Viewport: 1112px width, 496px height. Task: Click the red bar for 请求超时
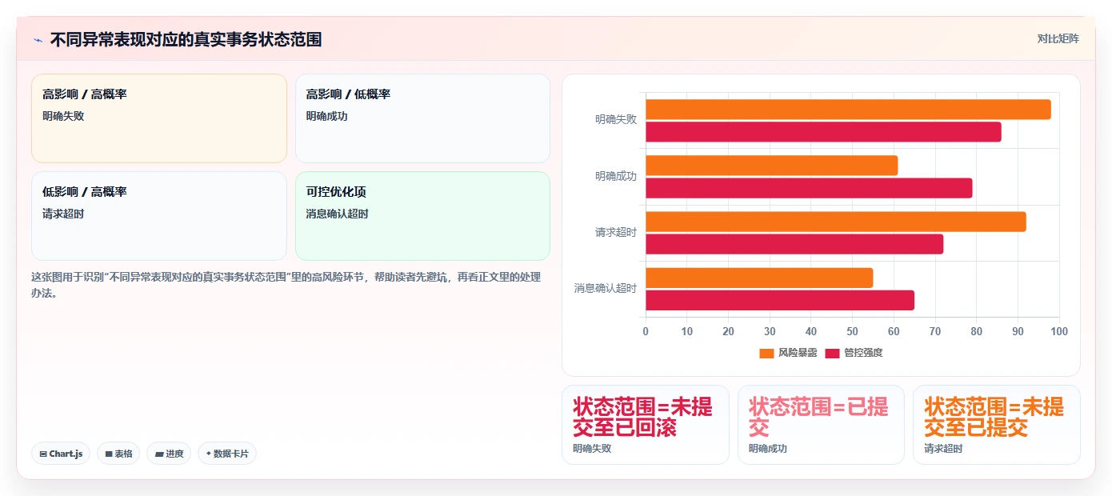pyautogui.click(x=794, y=244)
